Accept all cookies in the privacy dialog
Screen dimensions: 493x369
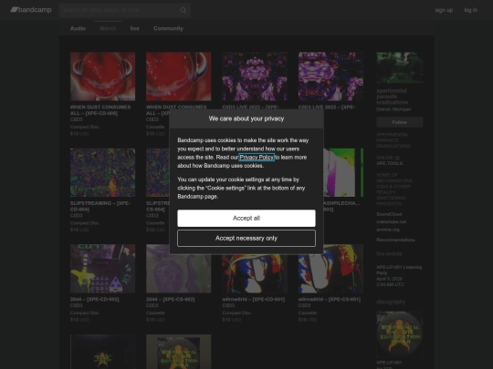[246, 218]
